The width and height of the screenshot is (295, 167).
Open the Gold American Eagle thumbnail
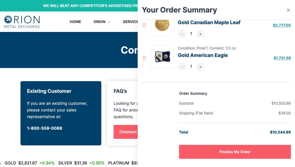[x=162, y=57]
